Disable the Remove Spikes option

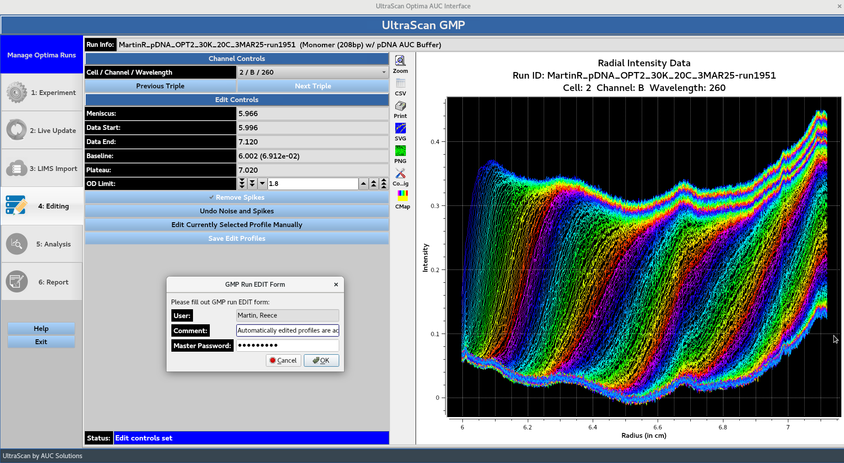tap(237, 197)
